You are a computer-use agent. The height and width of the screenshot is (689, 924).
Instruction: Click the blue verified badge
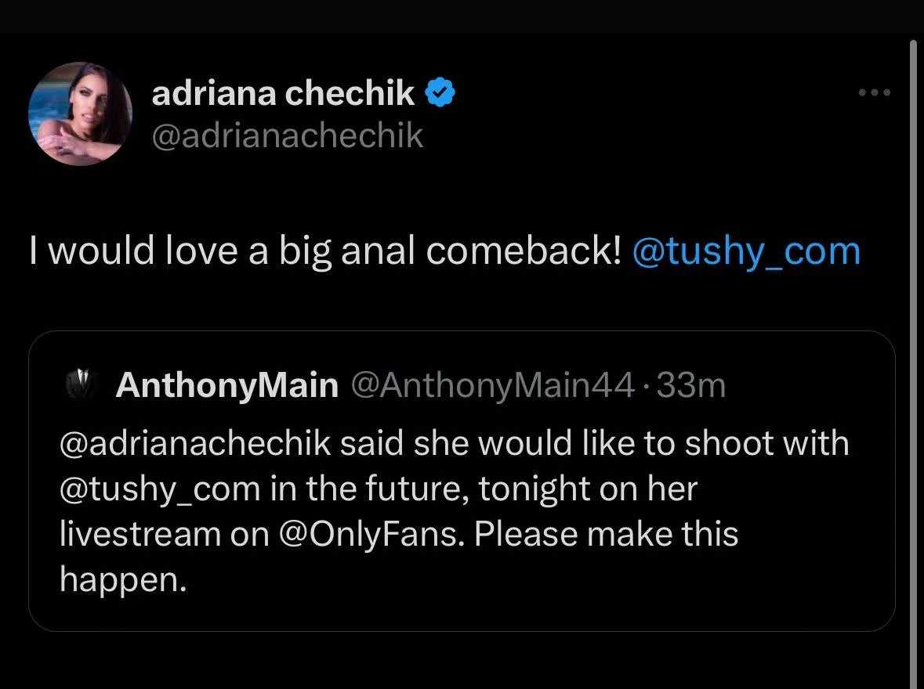click(440, 94)
